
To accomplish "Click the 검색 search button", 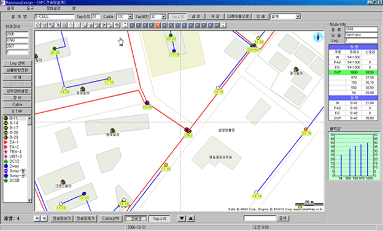I will coord(283,218).
